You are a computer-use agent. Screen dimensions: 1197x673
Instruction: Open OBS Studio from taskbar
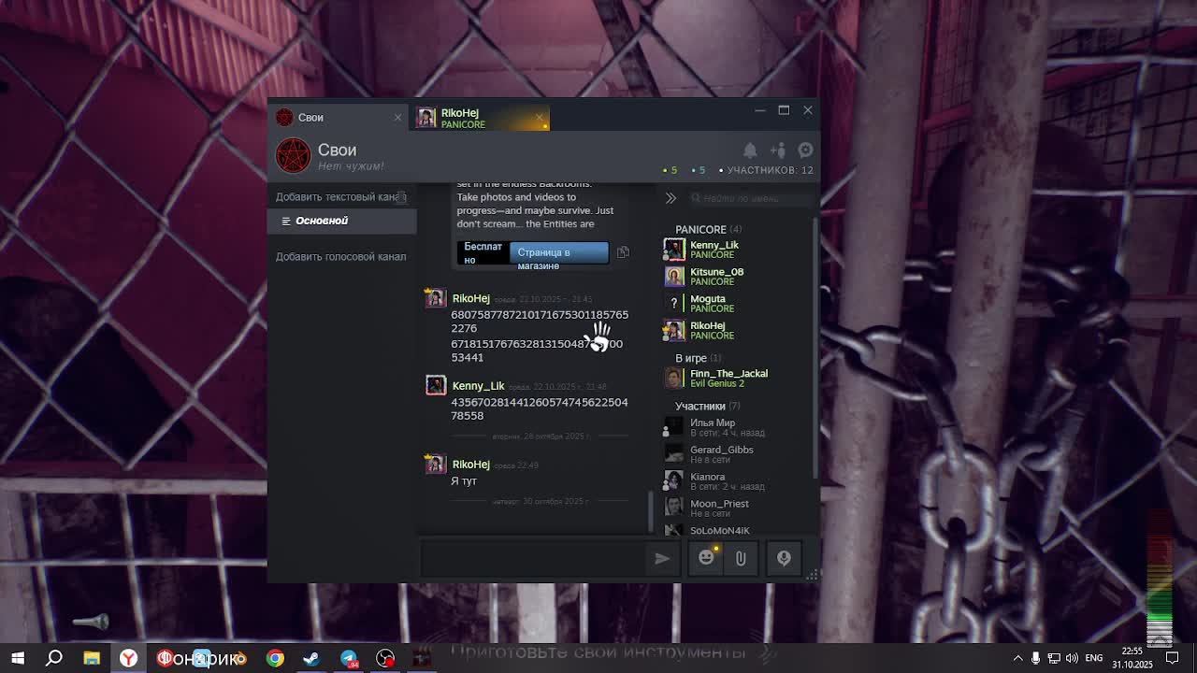coord(385,658)
